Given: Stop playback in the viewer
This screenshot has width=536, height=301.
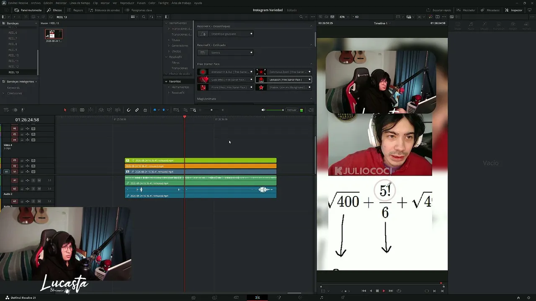Looking at the screenshot, I should (377, 291).
